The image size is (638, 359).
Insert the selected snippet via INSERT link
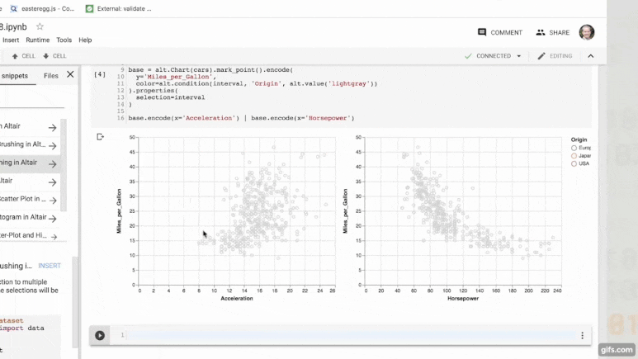[x=50, y=266]
